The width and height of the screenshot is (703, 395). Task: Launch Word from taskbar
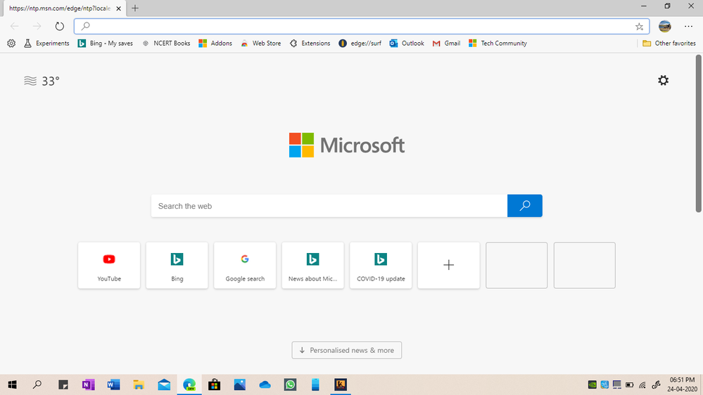(x=113, y=384)
